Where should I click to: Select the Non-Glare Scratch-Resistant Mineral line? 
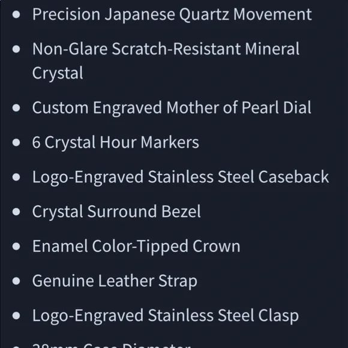166,49
